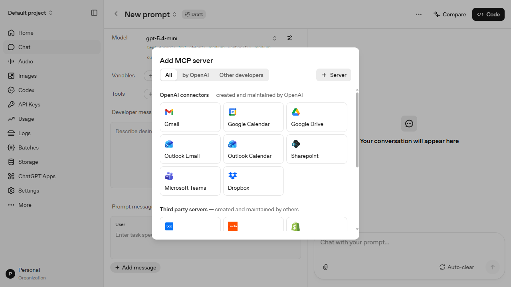Open the gpt-5.4-mini model dropdown
This screenshot has height=287, width=511.
(x=212, y=38)
